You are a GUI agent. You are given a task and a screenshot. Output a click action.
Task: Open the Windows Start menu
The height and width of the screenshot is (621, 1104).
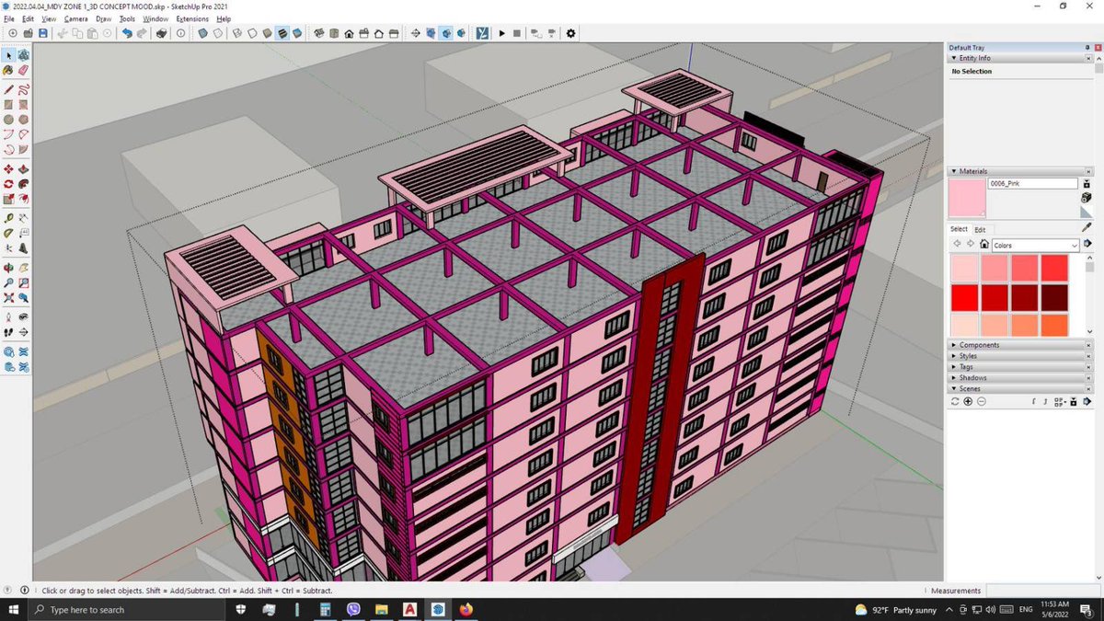point(15,610)
